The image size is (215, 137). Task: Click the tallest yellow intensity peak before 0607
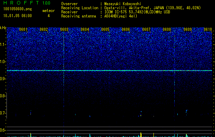(x=141, y=135)
